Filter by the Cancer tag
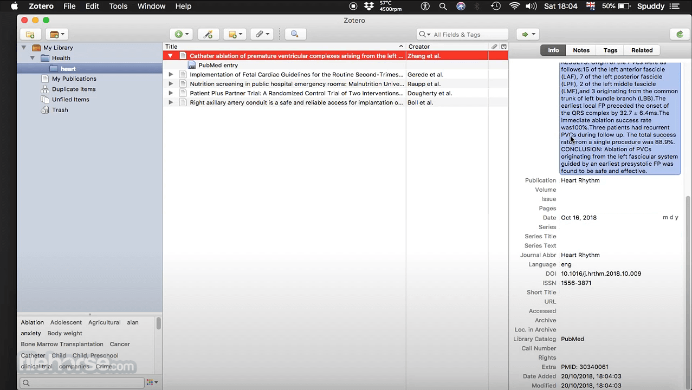 click(x=120, y=344)
